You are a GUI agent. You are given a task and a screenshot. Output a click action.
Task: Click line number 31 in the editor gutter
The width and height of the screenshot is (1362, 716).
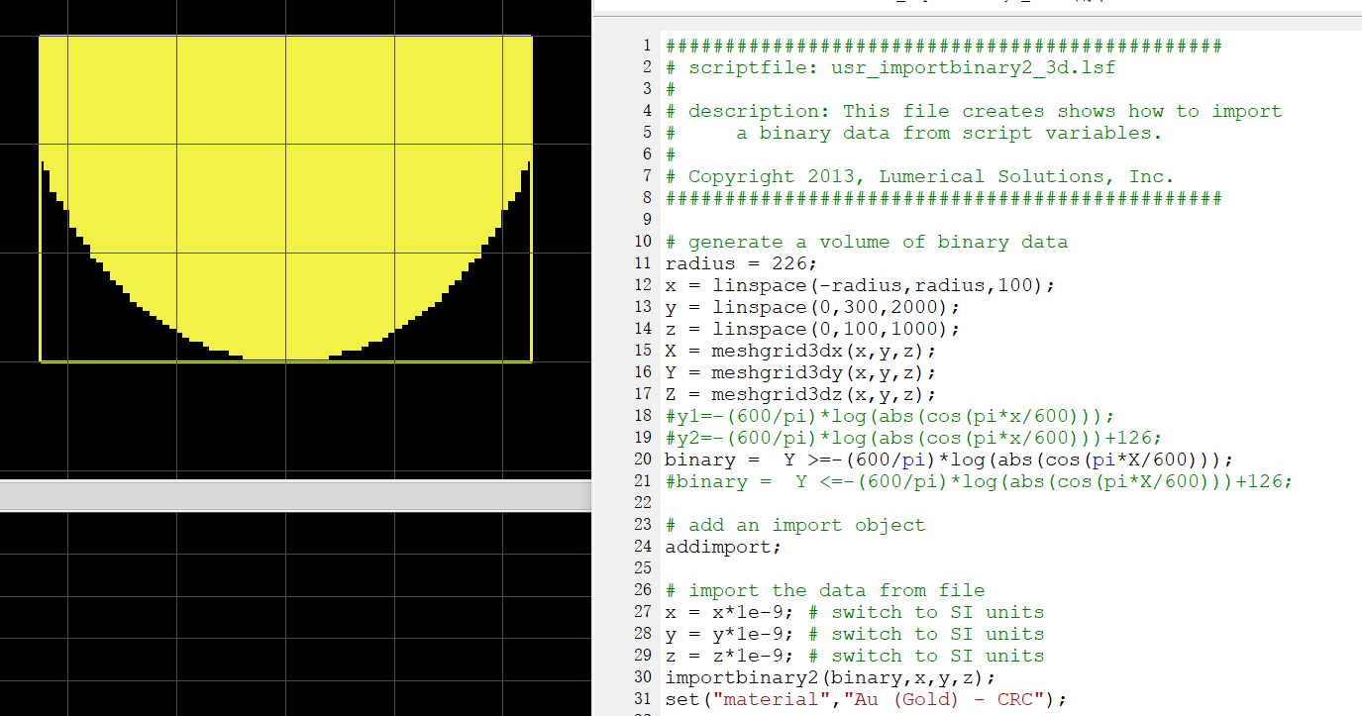pos(643,699)
